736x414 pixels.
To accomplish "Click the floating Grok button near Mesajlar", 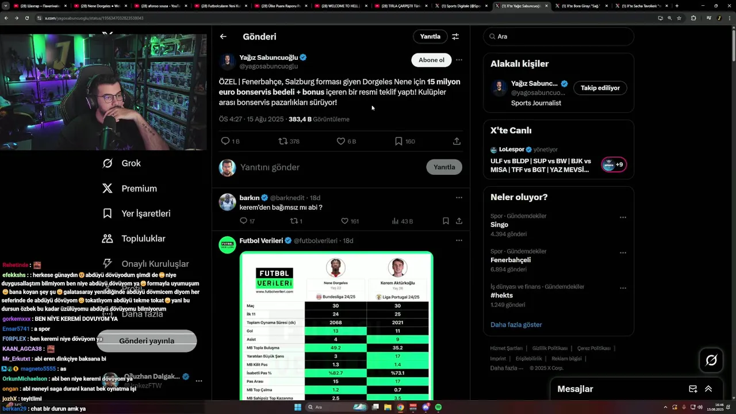I will click(711, 361).
